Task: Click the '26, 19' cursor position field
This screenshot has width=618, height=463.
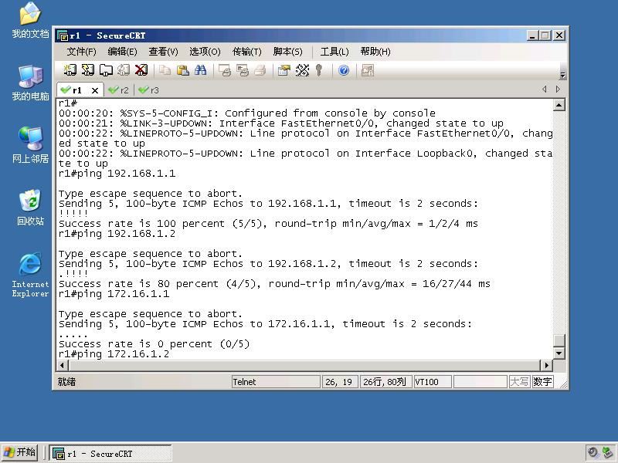Action: [x=340, y=381]
